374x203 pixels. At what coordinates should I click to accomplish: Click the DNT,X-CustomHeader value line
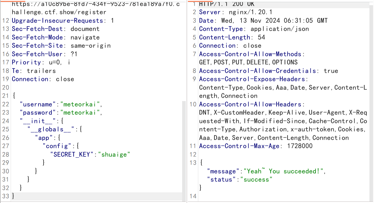point(283,113)
